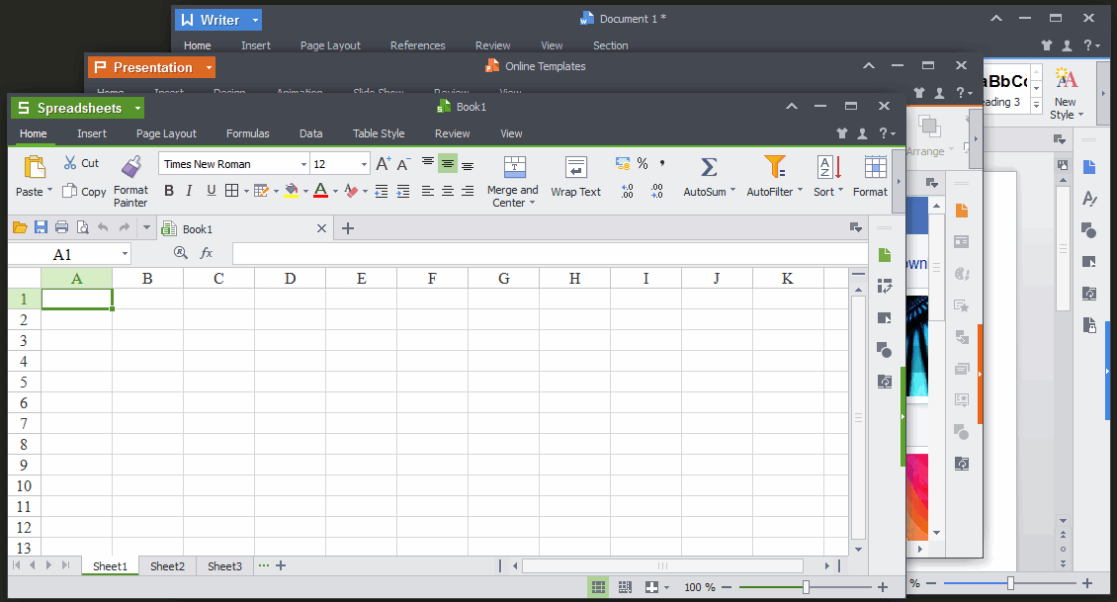Click the AutoFilter funnel icon
The image size is (1117, 602).
(774, 167)
